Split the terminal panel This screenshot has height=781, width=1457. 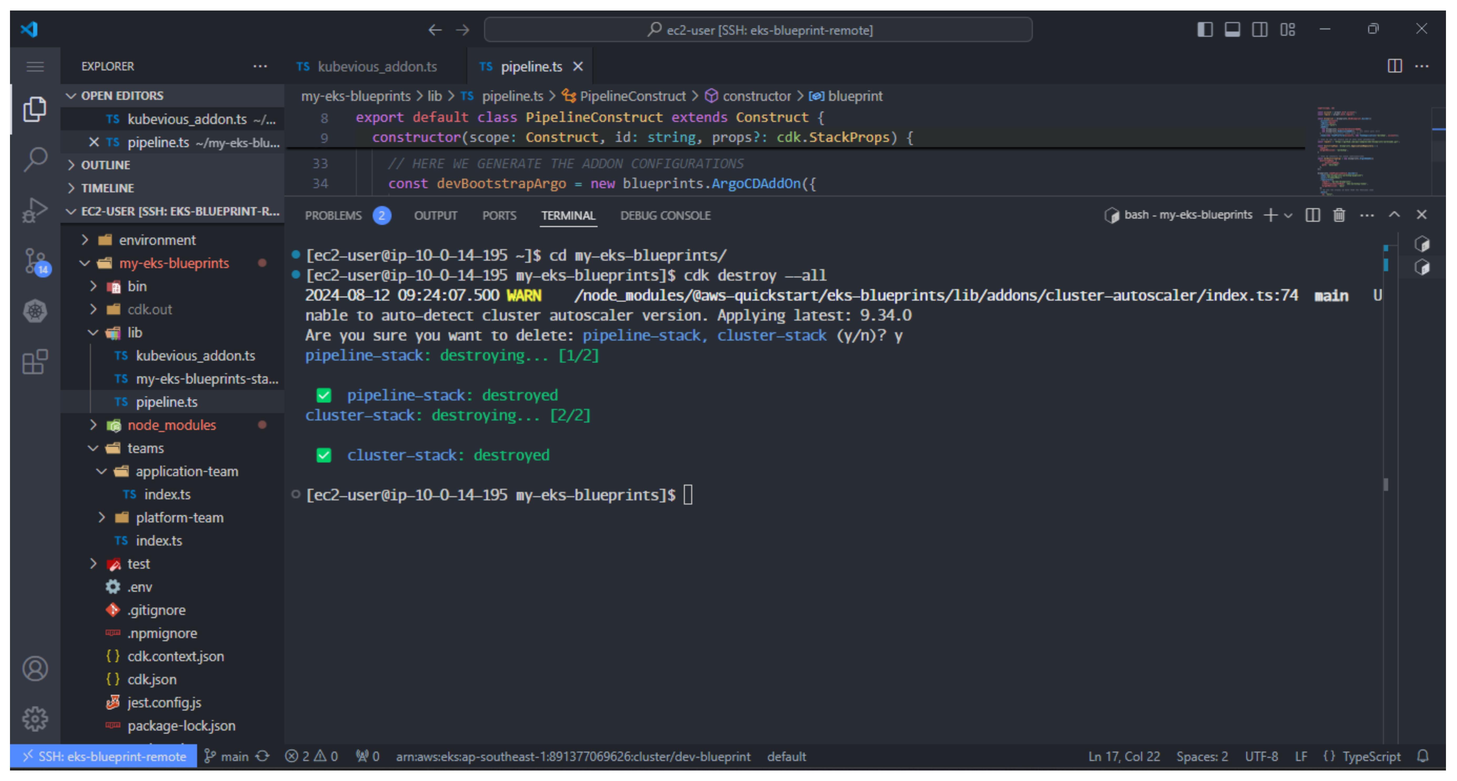click(x=1313, y=215)
